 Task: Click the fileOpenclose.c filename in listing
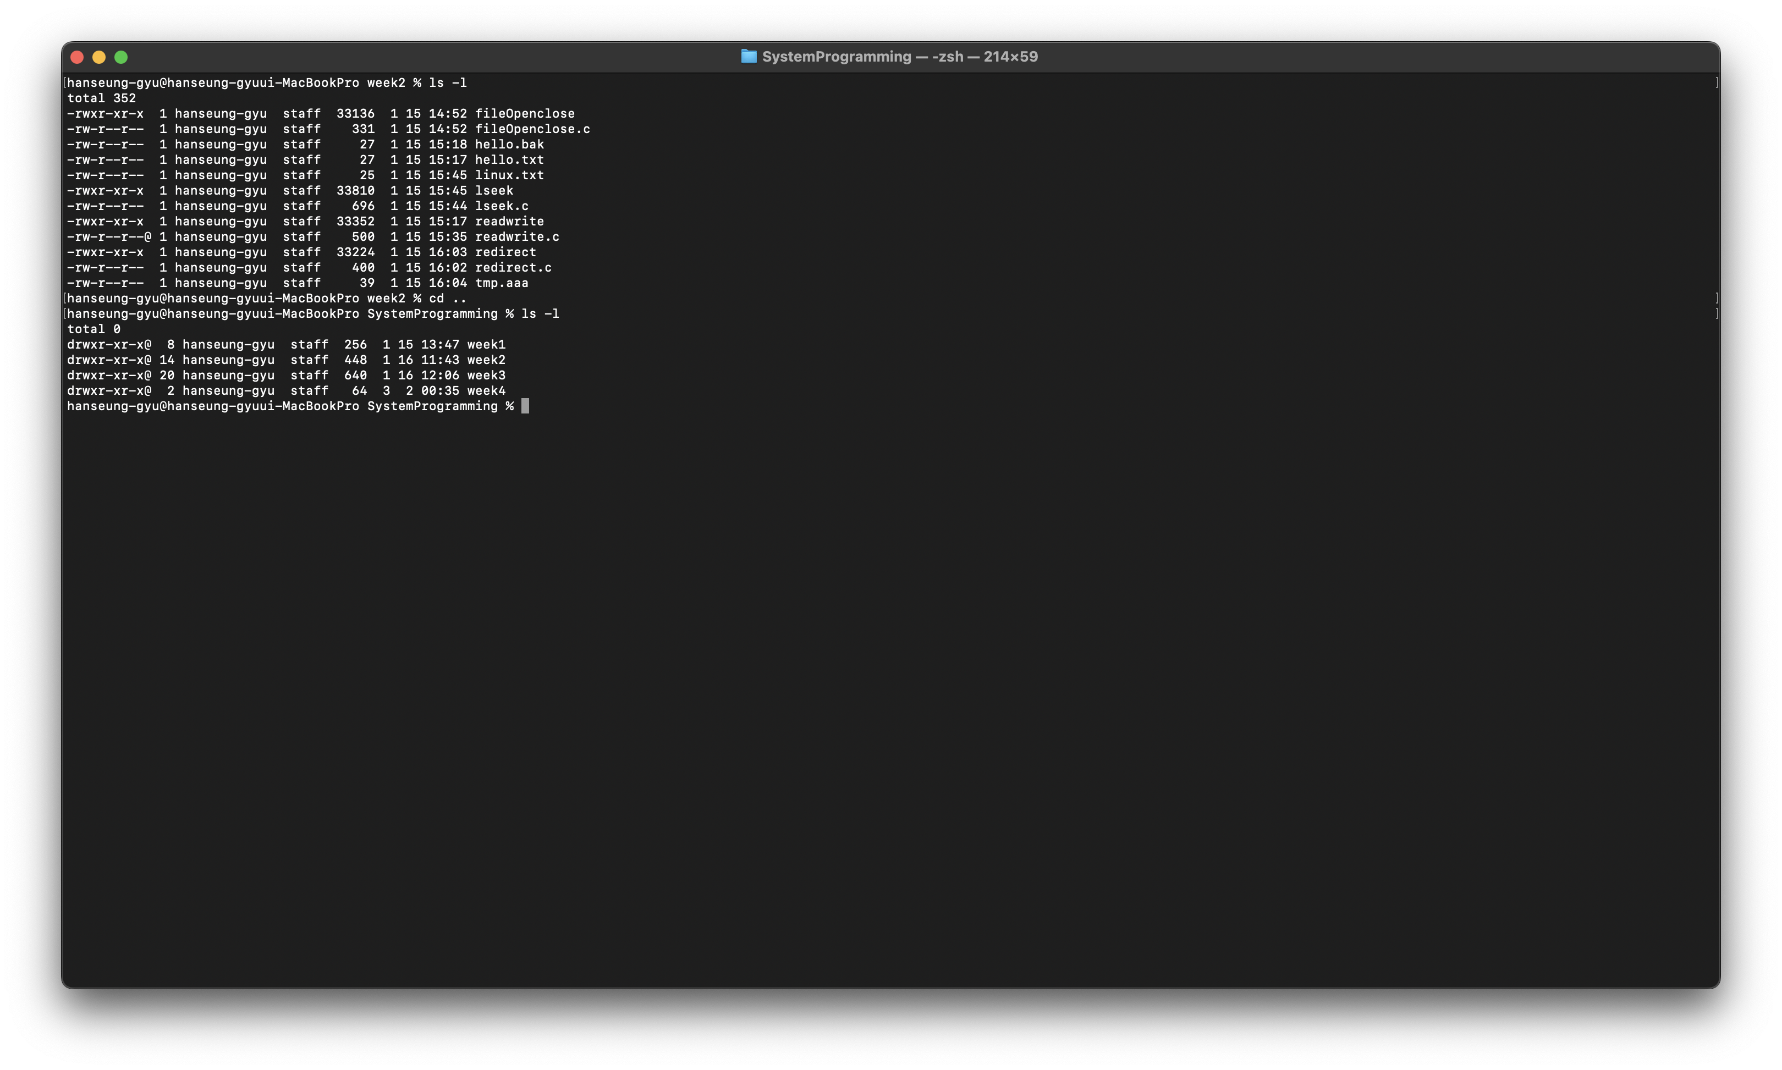[x=532, y=129]
